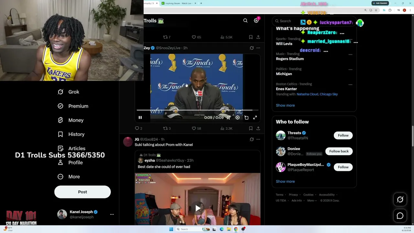The image size is (414, 233).
Task: View analytics for the 2.3K views post
Action: click(226, 128)
